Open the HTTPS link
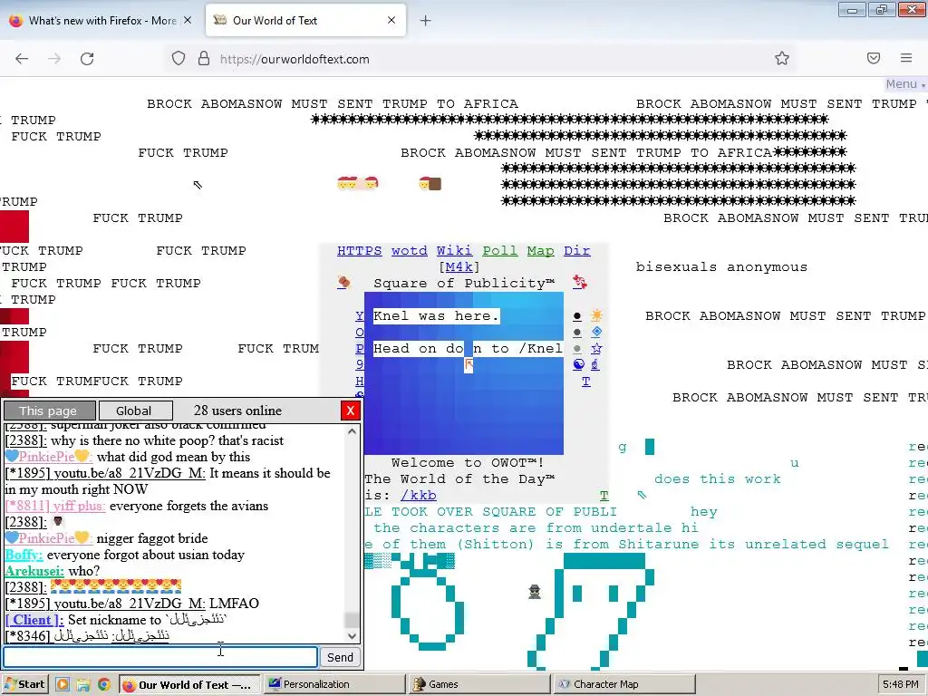Screen dimensions: 928x696 359,250
